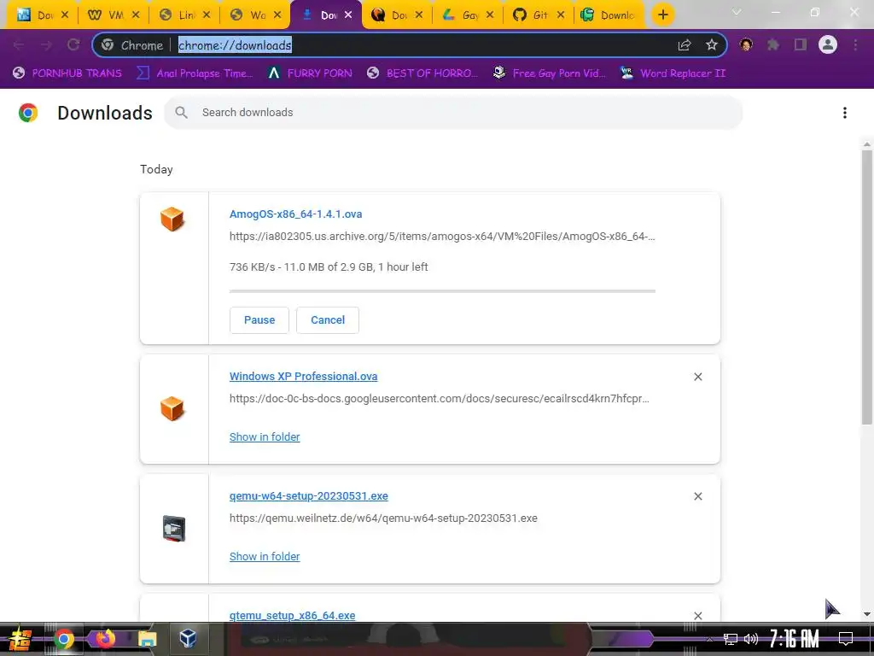874x656 pixels.
Task: Remove qemu-w64-setup-20230531.exe from list
Action: [x=698, y=496]
